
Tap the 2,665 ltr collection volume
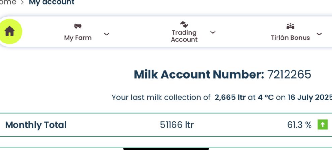pos(230,97)
